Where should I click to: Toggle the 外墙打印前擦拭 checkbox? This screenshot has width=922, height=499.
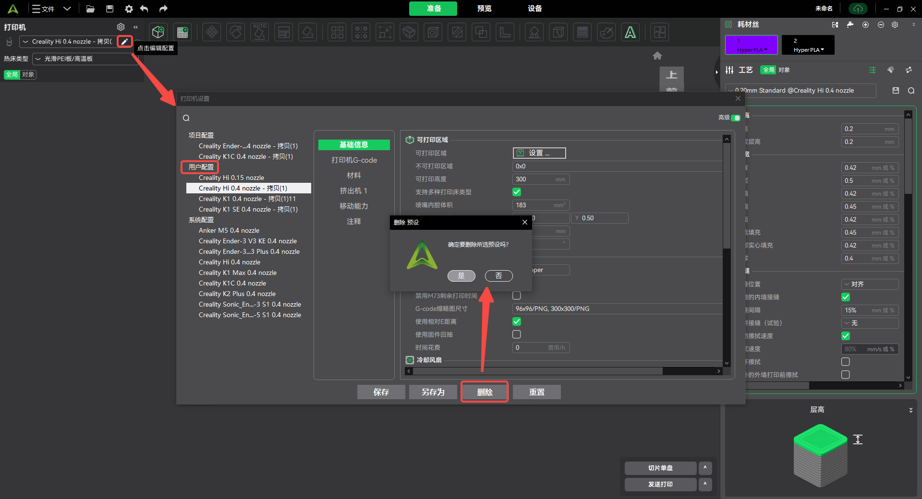846,375
